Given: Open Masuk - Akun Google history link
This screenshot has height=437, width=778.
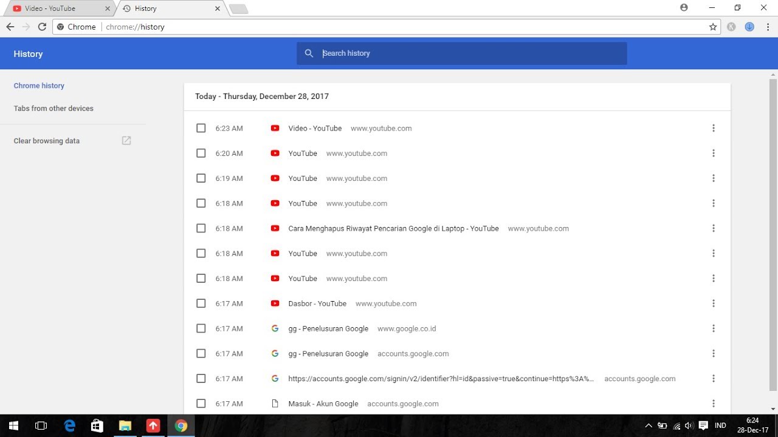Looking at the screenshot, I should coord(323,404).
